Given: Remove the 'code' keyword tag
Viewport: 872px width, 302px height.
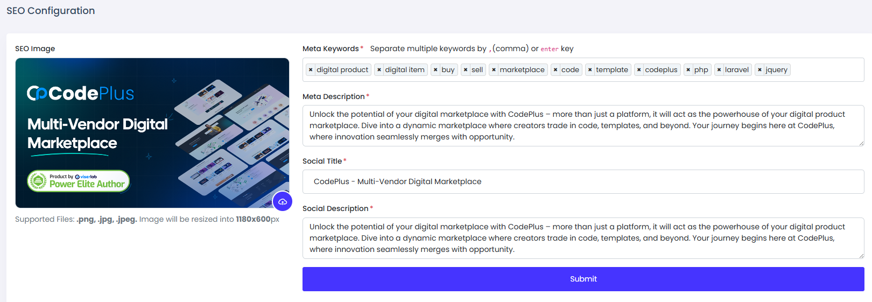Looking at the screenshot, I should 555,70.
